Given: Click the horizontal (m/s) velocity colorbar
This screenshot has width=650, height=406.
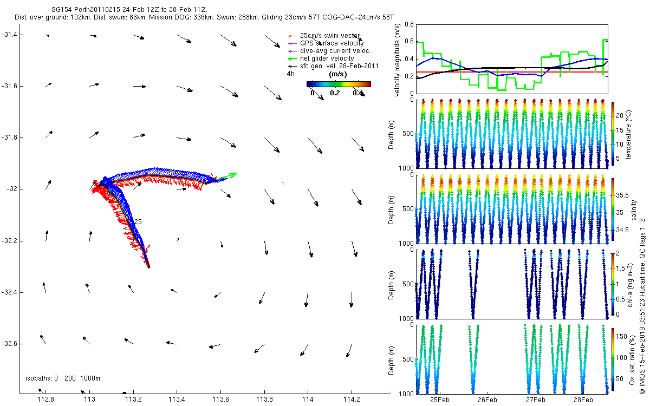Looking at the screenshot, I should [x=339, y=84].
